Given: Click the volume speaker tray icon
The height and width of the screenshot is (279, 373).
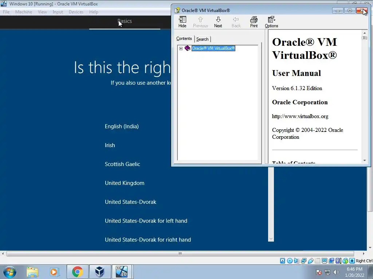Looking at the screenshot, I should click(336, 272).
